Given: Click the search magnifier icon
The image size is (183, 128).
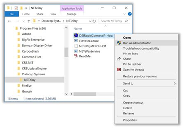Looking at the screenshot, I should point(126,21).
